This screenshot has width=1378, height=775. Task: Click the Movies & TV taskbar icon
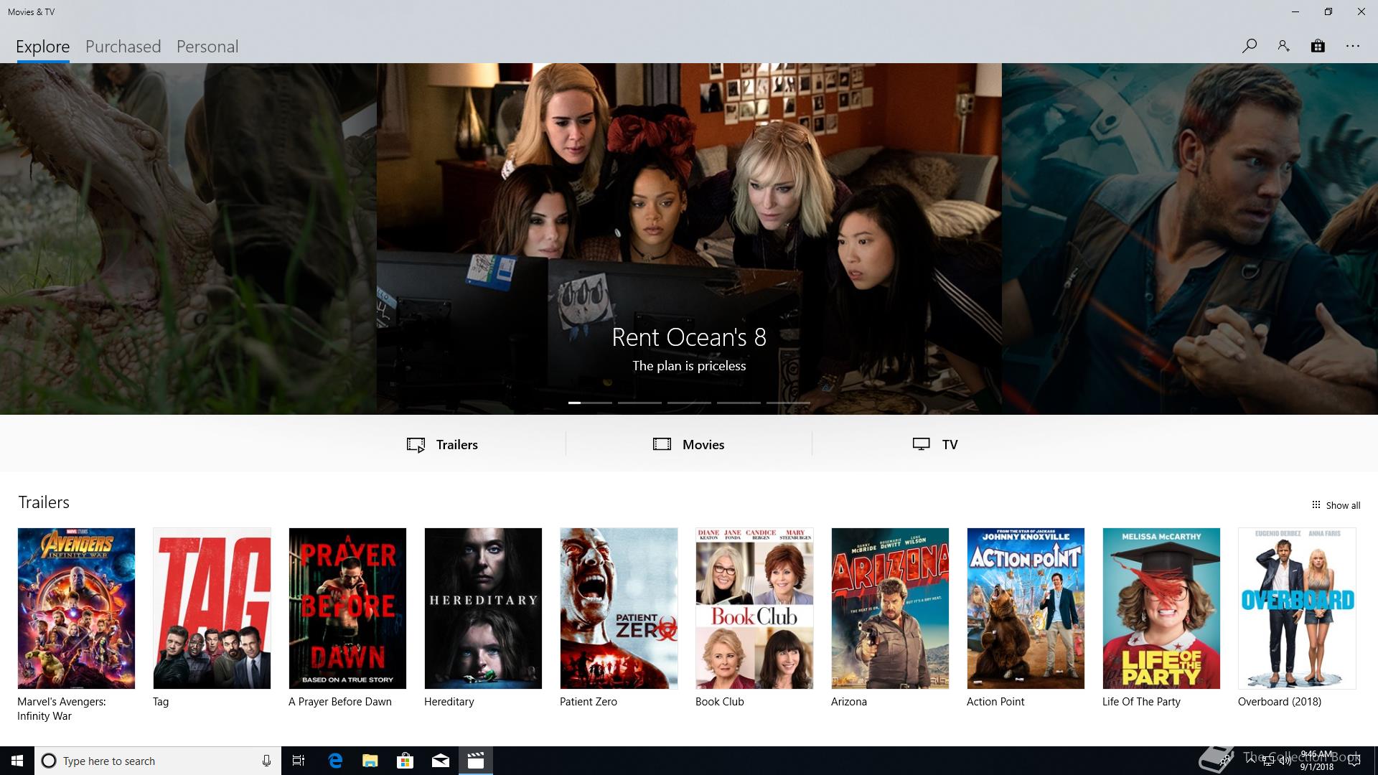point(475,761)
